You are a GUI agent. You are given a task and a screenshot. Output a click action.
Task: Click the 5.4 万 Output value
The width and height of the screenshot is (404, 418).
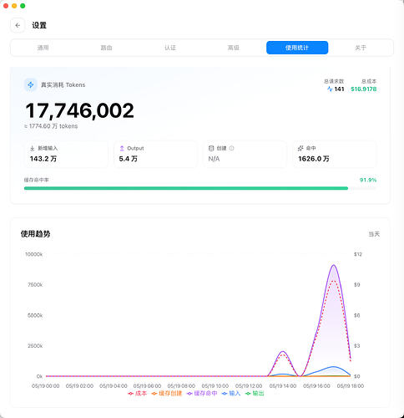pos(128,159)
